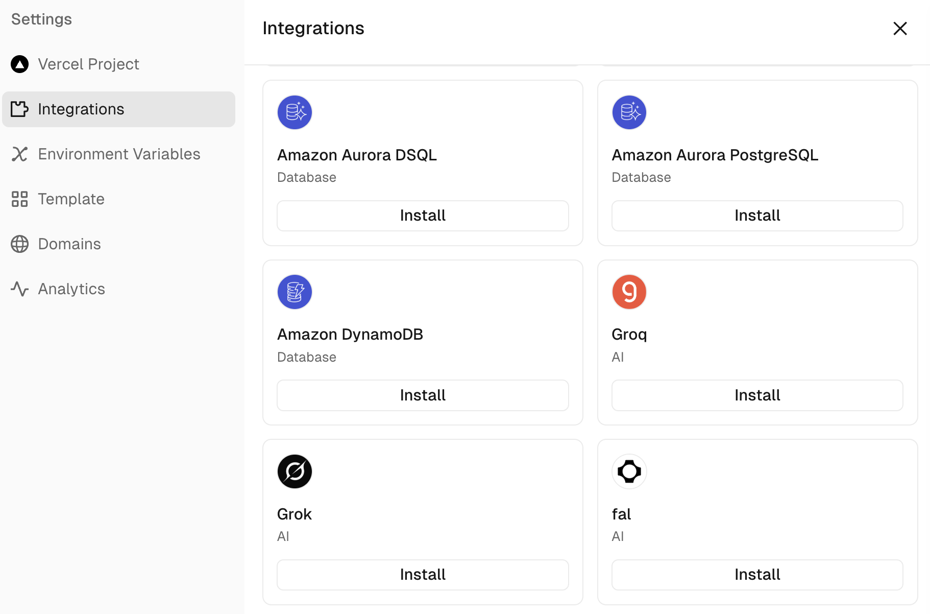Click the Environment Variables icon
Screen dimensions: 930x614
coord(20,154)
